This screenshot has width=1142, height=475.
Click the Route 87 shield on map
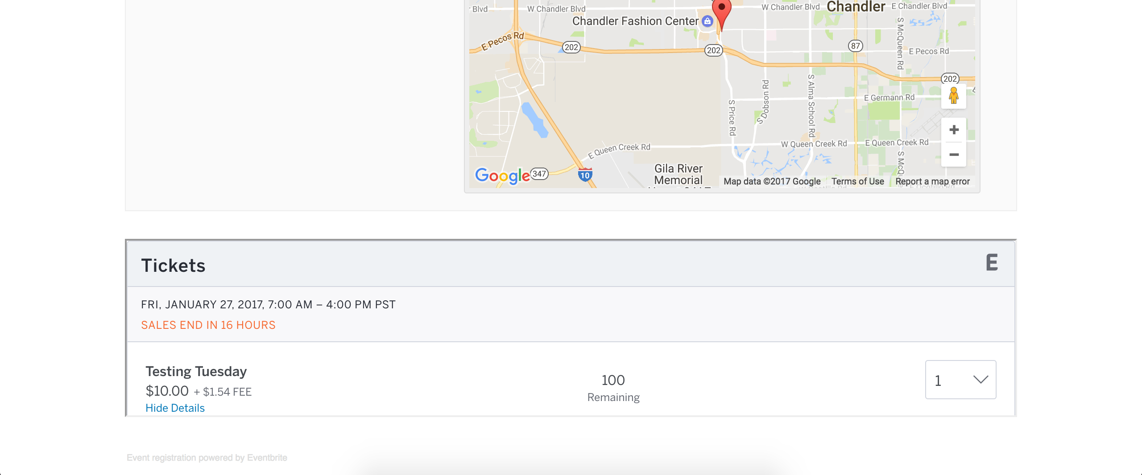pos(855,46)
